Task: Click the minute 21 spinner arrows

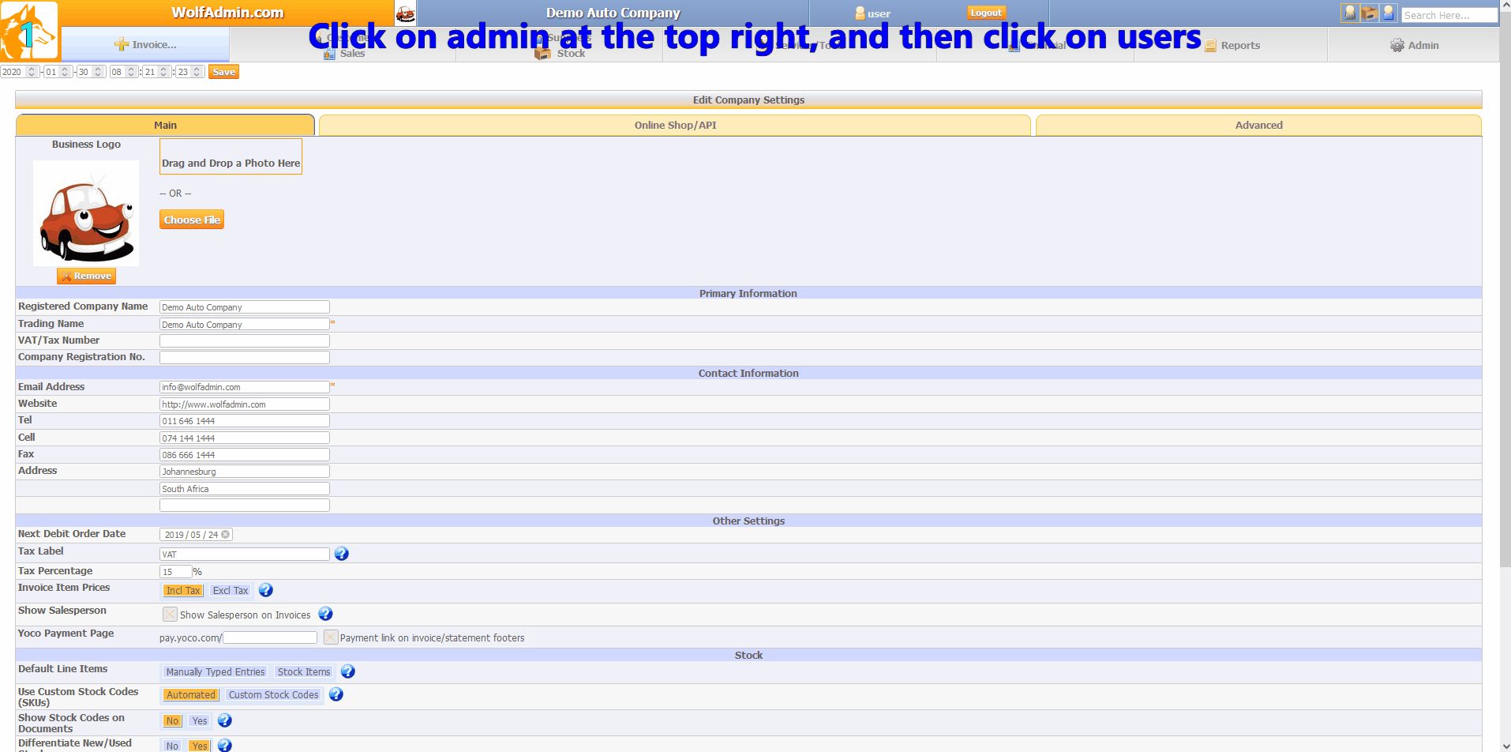Action: pyautogui.click(x=163, y=72)
